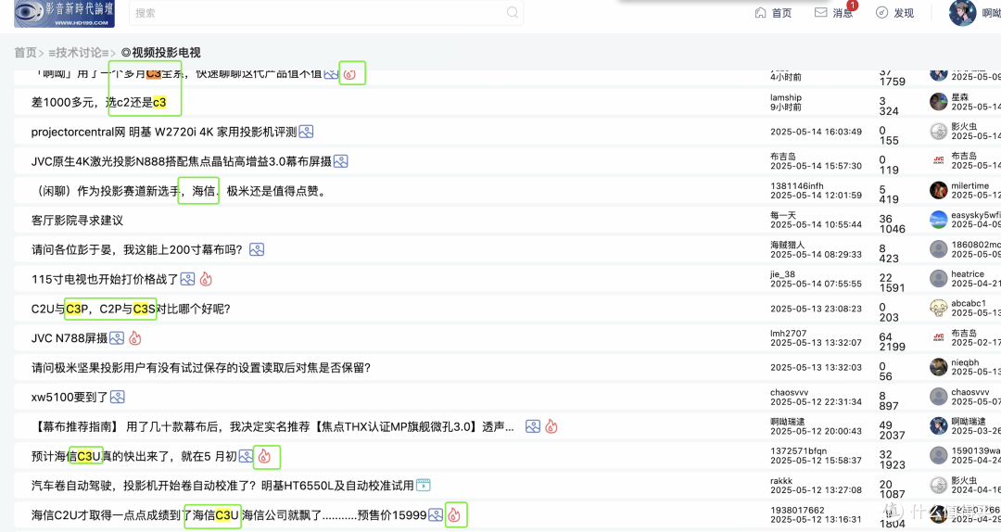Click image icon on xw5100要到了 thread
The image size is (1001, 532).
pos(118,398)
